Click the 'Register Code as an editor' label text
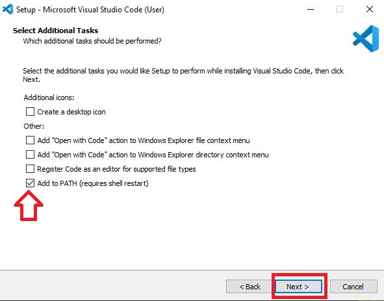Viewport: 384px width, 301px height. click(x=116, y=169)
